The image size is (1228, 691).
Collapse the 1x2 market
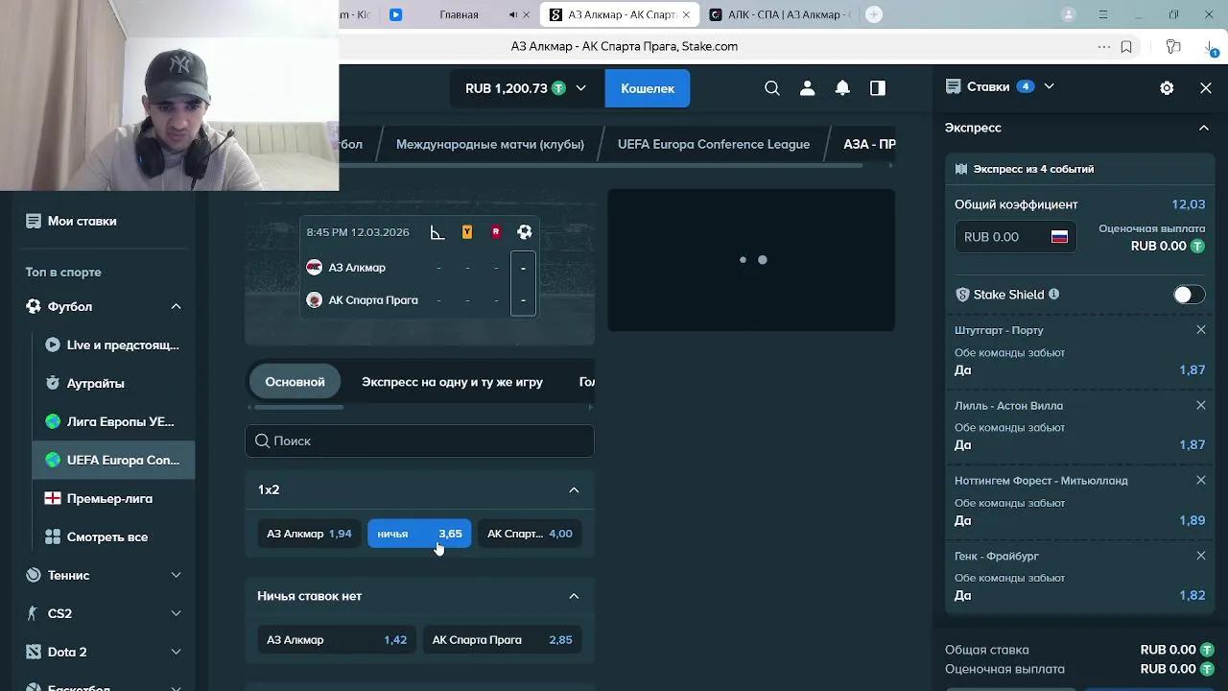coord(574,489)
